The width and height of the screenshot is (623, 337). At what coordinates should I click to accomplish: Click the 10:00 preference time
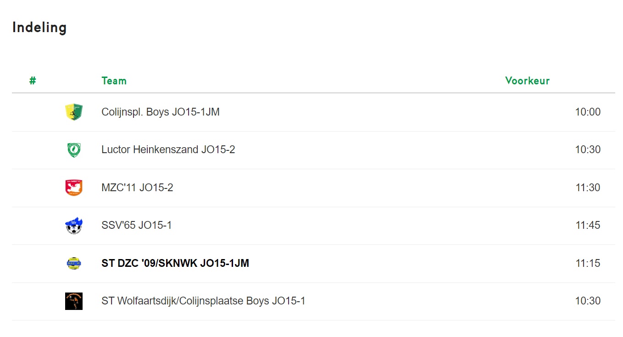(588, 112)
